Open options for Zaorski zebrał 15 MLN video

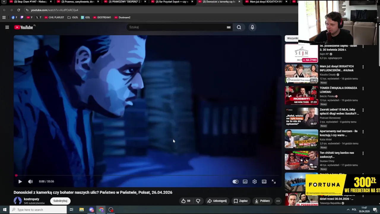pos(363,110)
